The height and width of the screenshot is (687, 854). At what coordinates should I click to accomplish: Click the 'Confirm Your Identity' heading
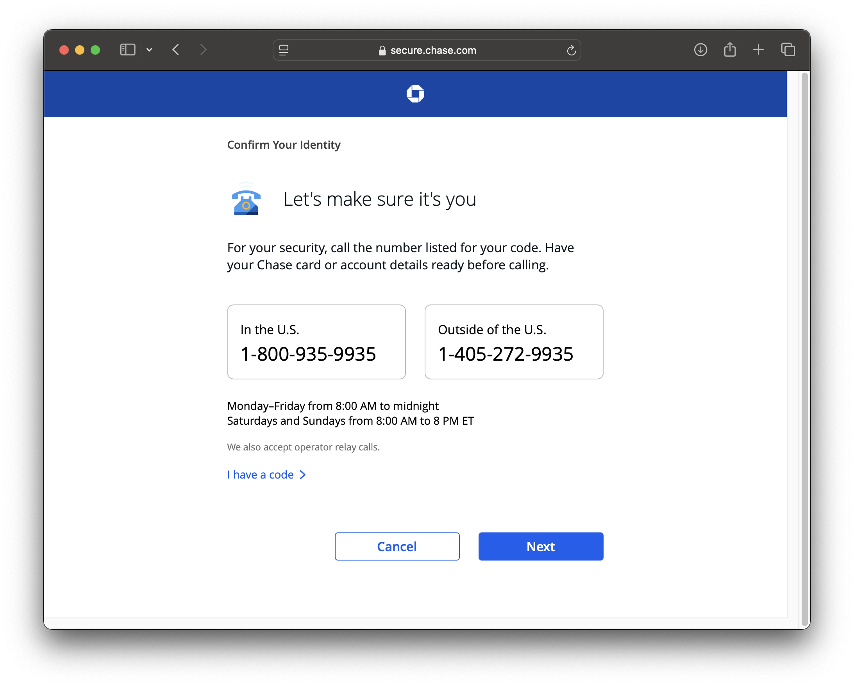284,145
